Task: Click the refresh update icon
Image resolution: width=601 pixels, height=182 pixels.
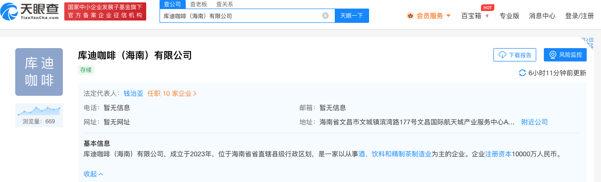Action: click(x=522, y=73)
